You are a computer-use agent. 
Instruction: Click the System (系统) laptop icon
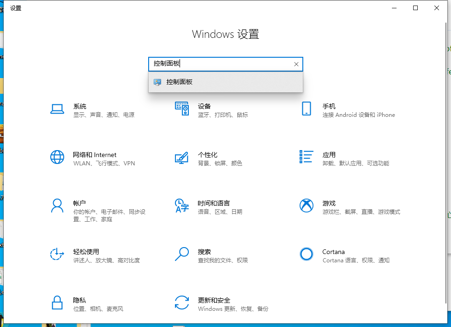(57, 109)
